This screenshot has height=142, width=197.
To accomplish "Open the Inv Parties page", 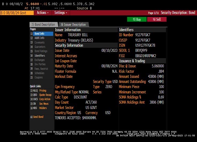I will tap(42, 64).
